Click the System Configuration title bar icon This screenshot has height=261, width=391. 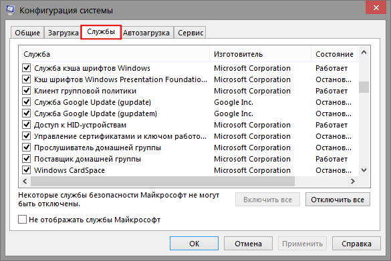pyautogui.click(x=10, y=10)
